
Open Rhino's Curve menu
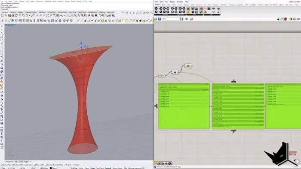pos(16,1)
